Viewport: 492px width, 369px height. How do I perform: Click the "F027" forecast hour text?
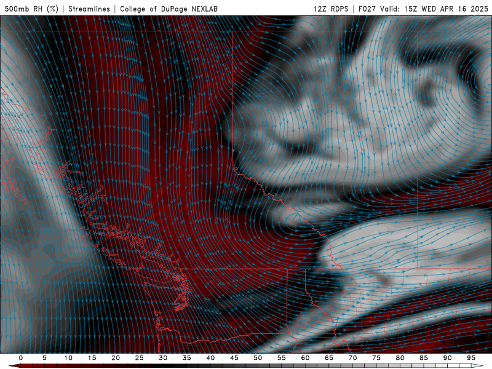(x=367, y=9)
